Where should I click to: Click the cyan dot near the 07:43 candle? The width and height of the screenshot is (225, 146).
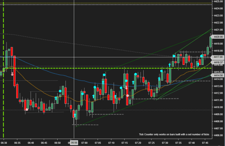202,56
